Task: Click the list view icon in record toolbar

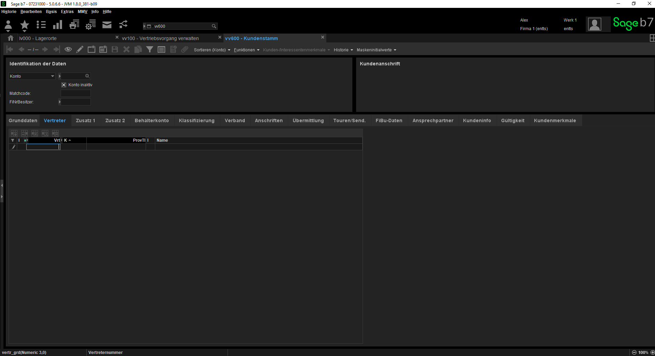Action: point(161,50)
